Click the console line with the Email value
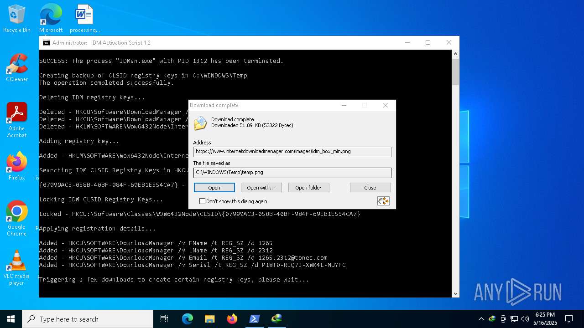The height and width of the screenshot is (328, 584). coord(183,258)
